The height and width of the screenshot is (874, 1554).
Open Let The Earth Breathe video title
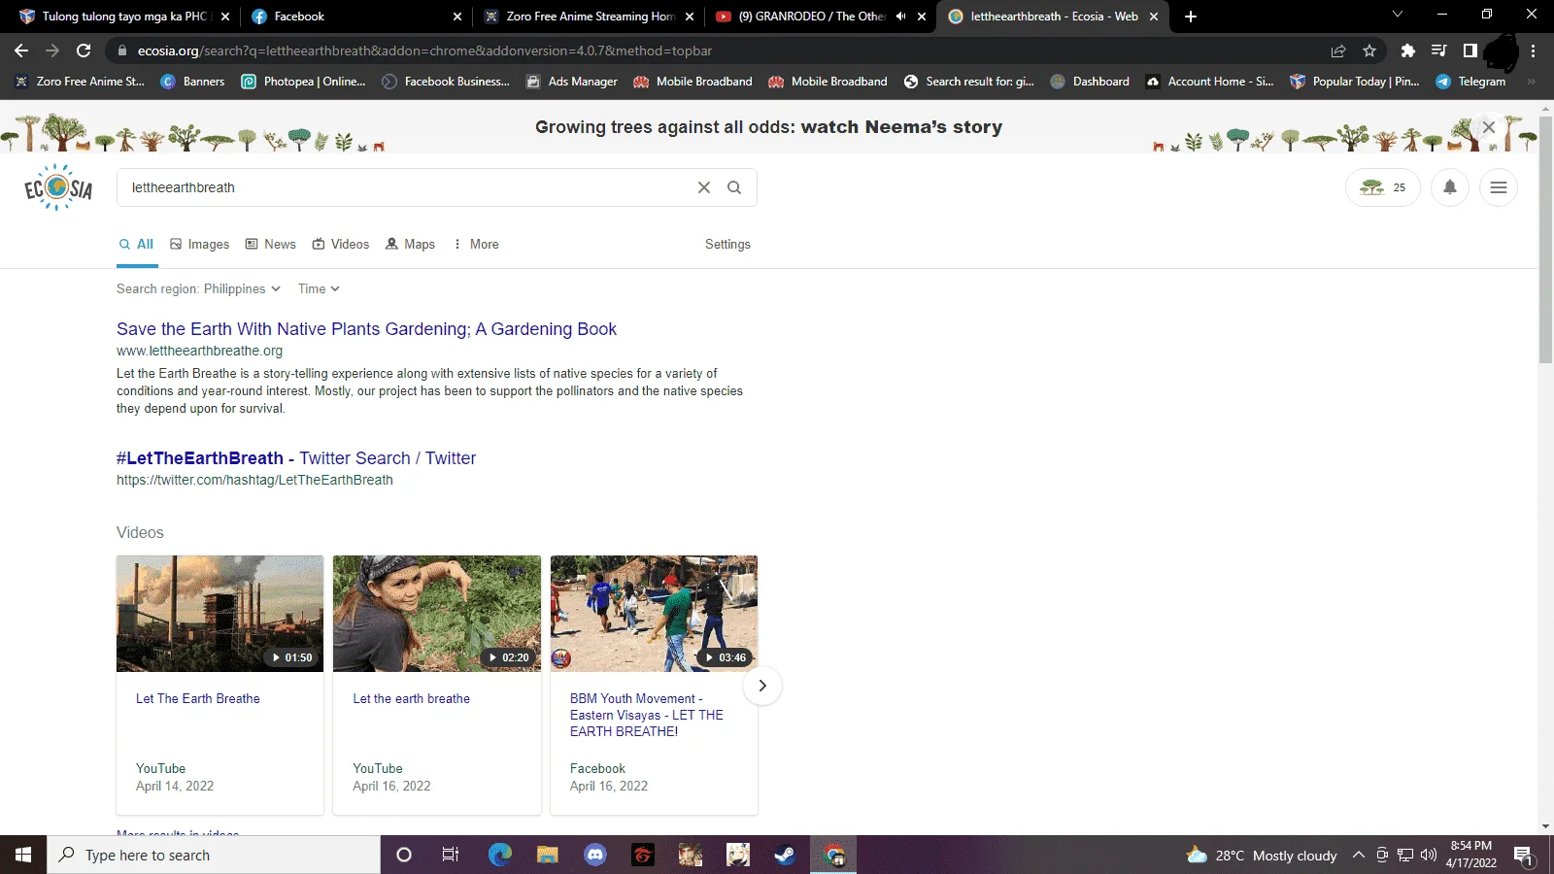(x=198, y=698)
